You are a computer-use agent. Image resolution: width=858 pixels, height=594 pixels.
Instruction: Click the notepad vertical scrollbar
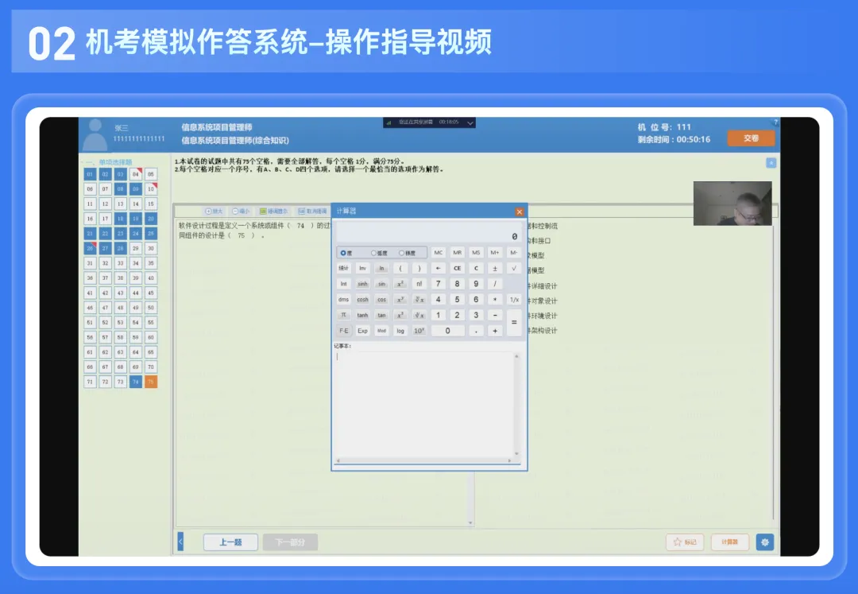click(x=516, y=405)
